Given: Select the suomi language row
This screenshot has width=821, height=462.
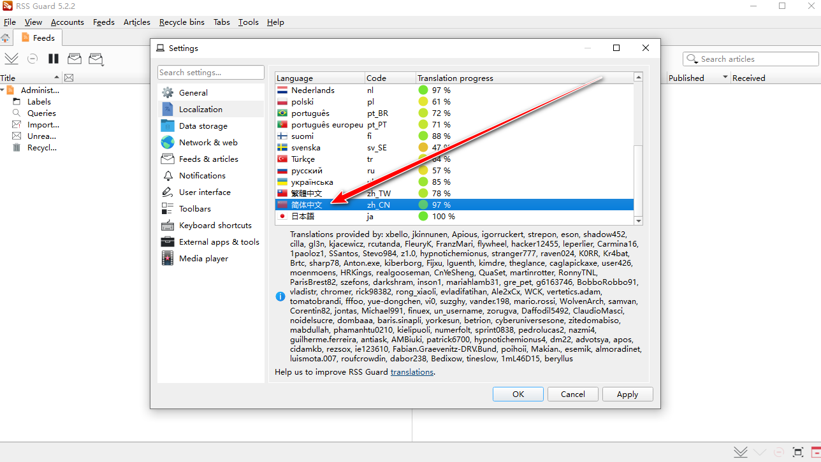Looking at the screenshot, I should click(x=454, y=136).
